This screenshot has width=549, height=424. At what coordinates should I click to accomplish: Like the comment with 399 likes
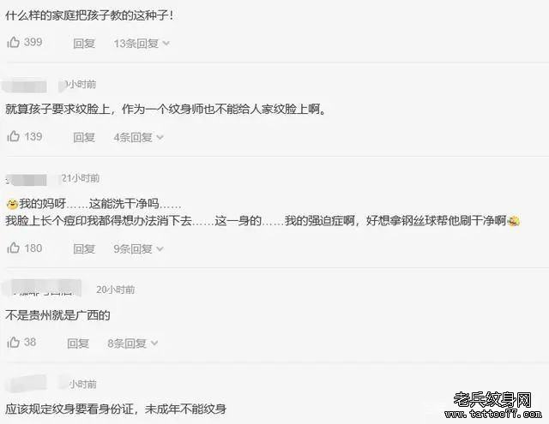14,42
